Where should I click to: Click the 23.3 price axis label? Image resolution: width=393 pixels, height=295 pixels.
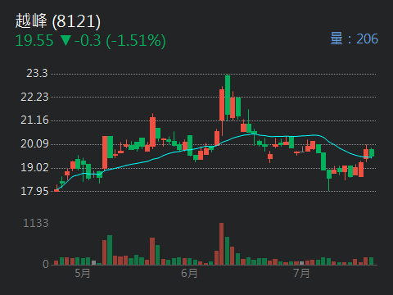(37, 73)
